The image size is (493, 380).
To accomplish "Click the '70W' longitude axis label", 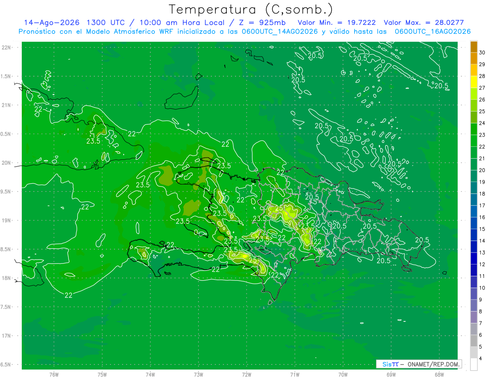I will pos(343,375).
